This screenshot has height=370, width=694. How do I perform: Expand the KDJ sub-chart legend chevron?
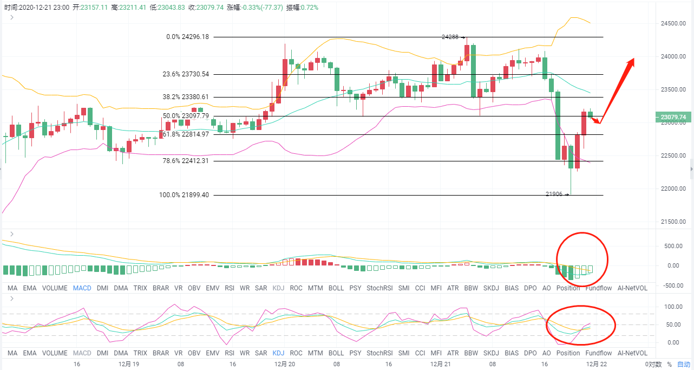click(11, 298)
